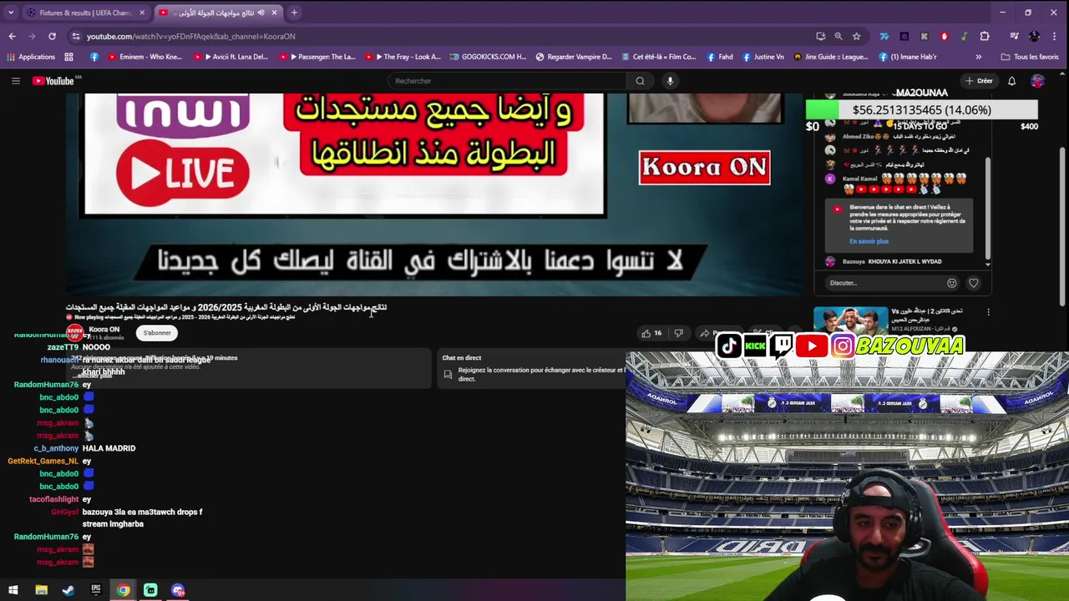Switch to Fixtures & results UEFA tab
The height and width of the screenshot is (601, 1069).
[x=85, y=13]
